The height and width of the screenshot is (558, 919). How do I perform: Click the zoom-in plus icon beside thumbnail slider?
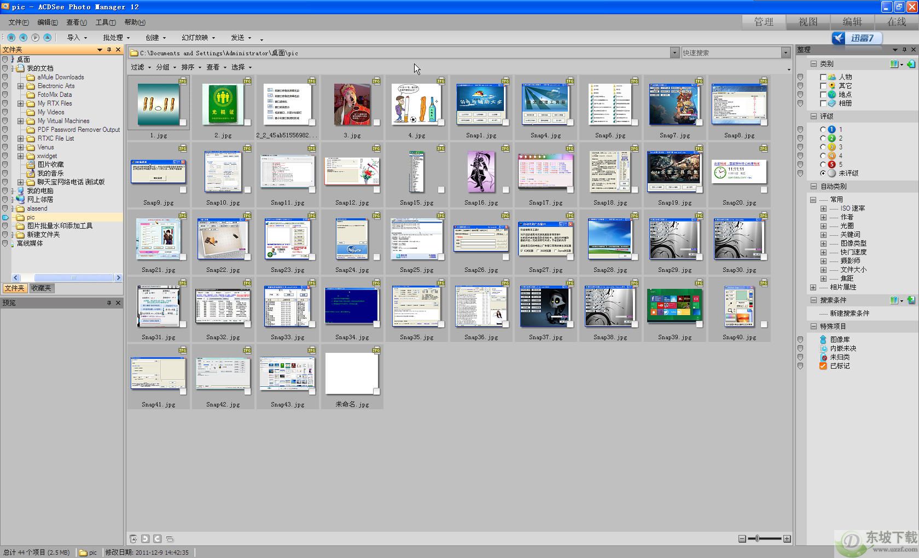(x=787, y=539)
